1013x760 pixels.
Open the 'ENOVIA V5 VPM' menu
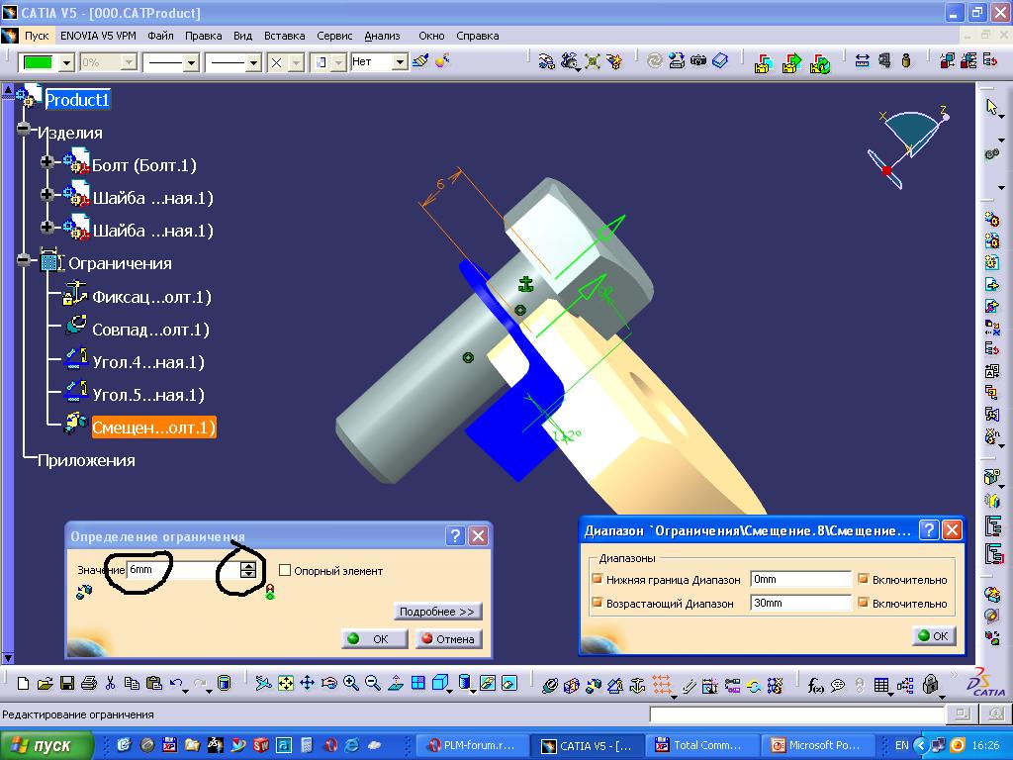tap(98, 36)
